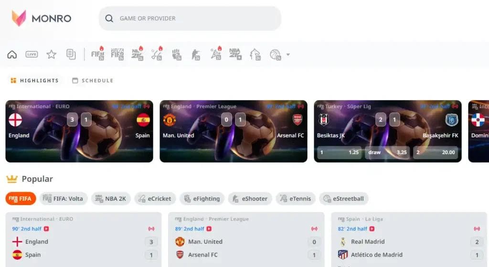Open the LIVE events icon
The height and width of the screenshot is (267, 489).
(32, 54)
